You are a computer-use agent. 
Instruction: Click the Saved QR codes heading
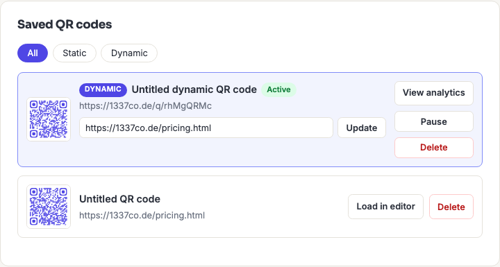point(65,24)
